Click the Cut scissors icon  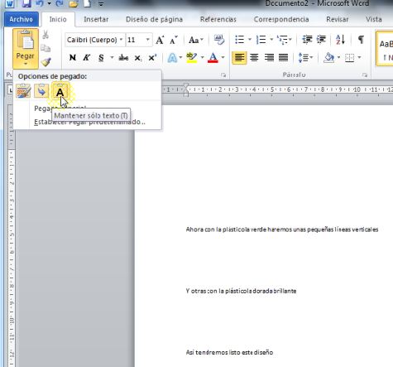click(46, 35)
